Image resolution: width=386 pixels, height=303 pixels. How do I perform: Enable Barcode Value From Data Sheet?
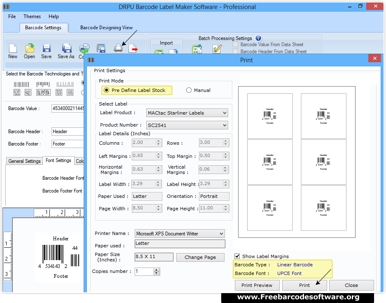pos(236,45)
